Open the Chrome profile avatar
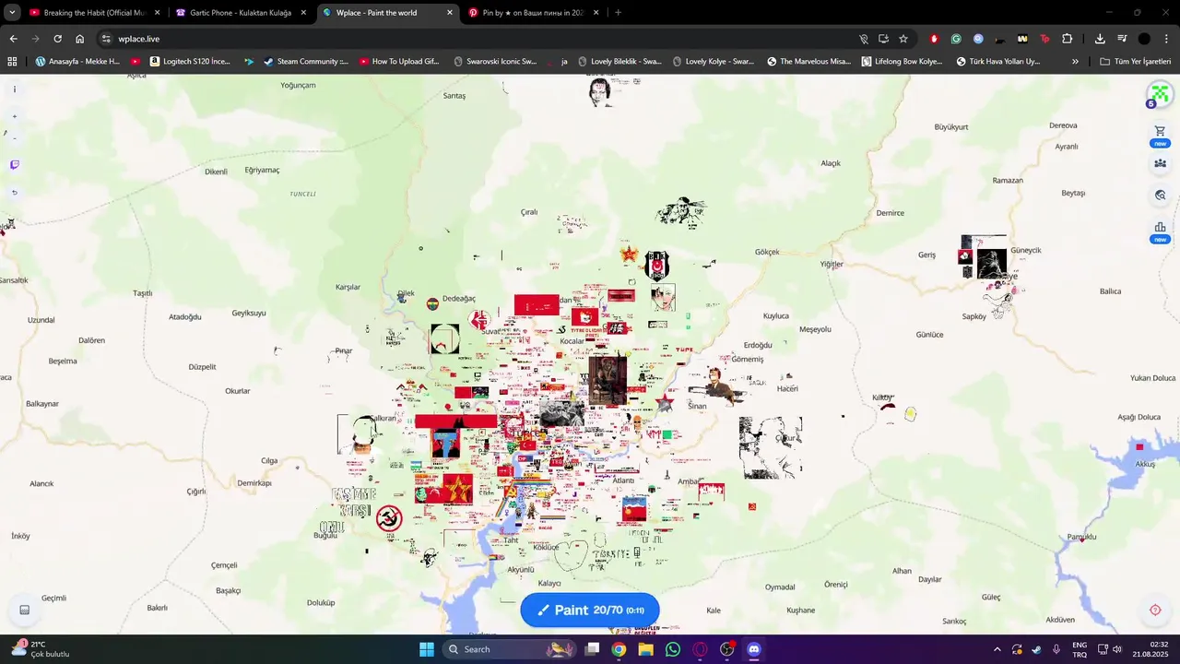The width and height of the screenshot is (1180, 664). point(1144,39)
